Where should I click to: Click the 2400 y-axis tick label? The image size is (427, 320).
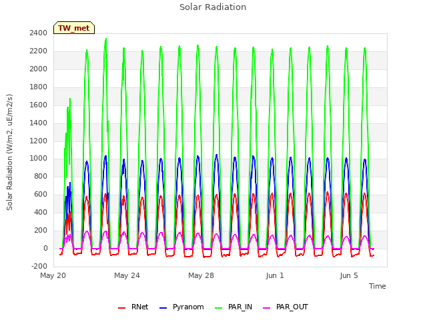tap(39, 33)
